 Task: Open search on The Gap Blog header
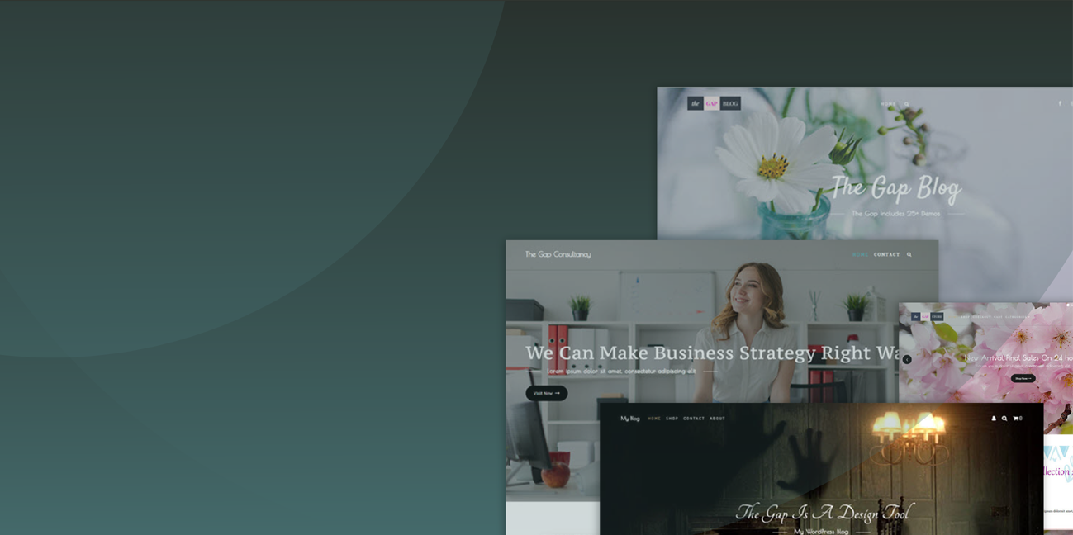906,103
